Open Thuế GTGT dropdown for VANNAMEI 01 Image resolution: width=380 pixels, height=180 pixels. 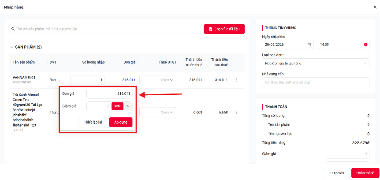tap(158, 80)
